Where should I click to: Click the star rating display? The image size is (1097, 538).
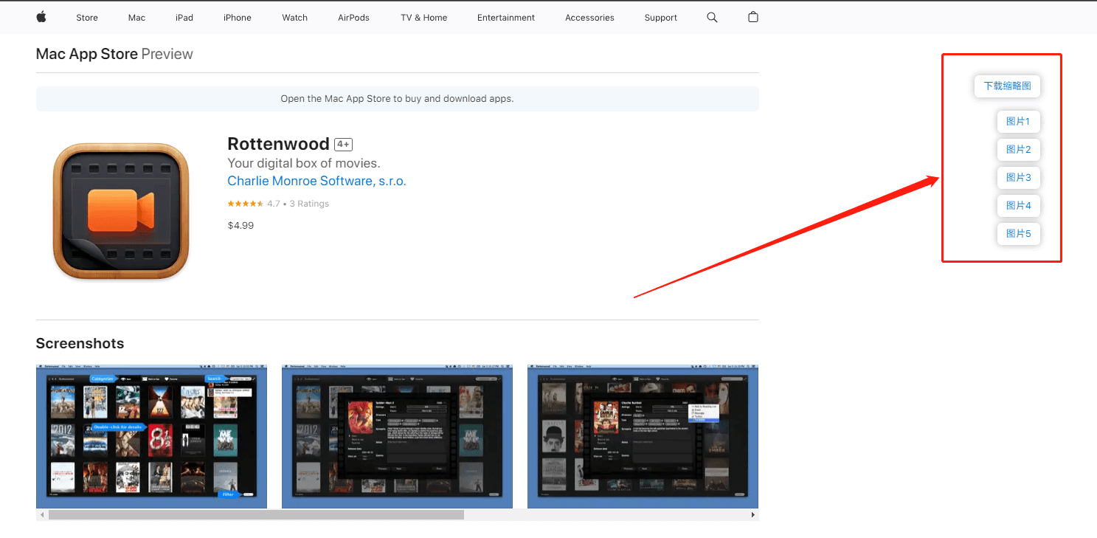(245, 204)
